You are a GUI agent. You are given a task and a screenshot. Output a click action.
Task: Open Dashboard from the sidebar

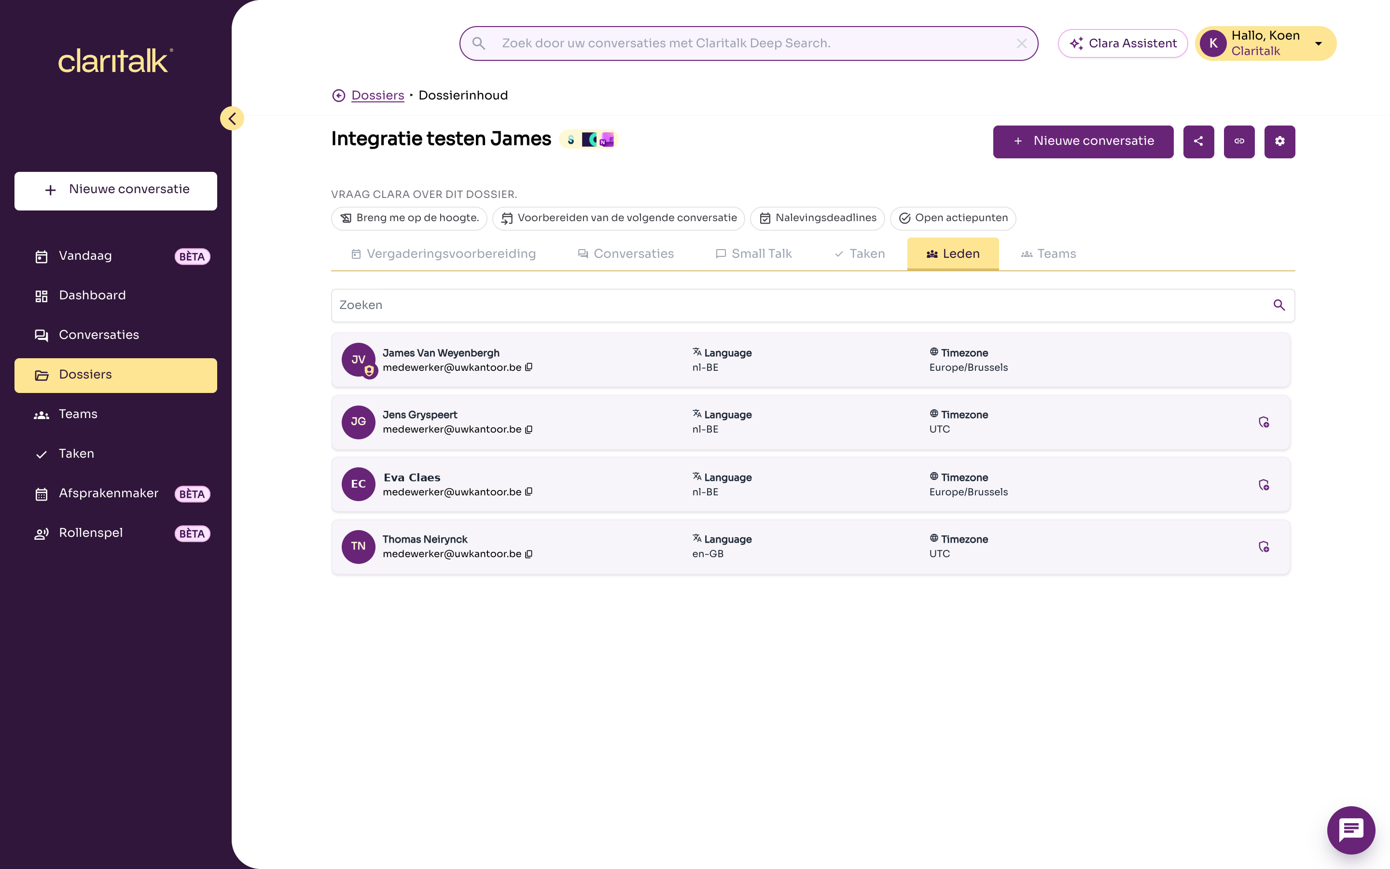point(116,296)
